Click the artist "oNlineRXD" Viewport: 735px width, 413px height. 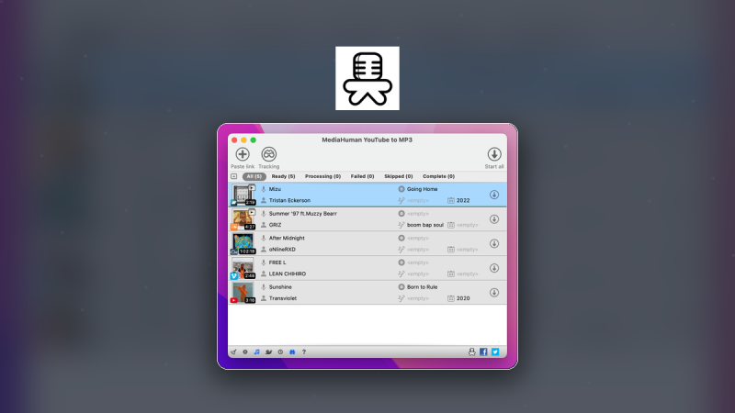tap(282, 250)
